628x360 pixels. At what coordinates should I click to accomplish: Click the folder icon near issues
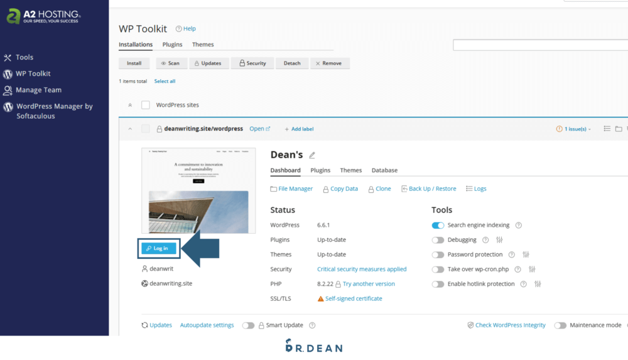(619, 129)
